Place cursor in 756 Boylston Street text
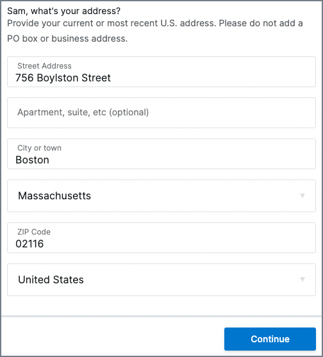The width and height of the screenshot is (323, 357). pyautogui.click(x=63, y=78)
